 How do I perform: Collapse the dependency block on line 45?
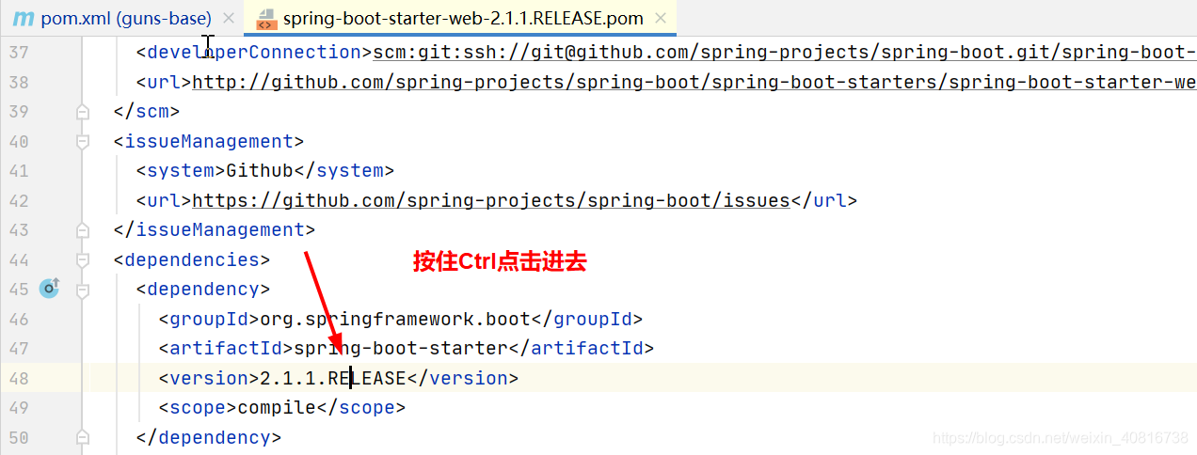click(x=82, y=290)
